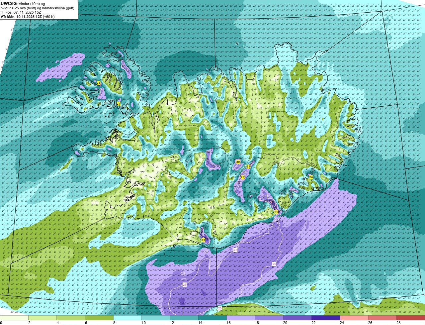425x325 pixels.
Task: Pick the 2–4 m/s legend swatch
Action: click(42, 318)
